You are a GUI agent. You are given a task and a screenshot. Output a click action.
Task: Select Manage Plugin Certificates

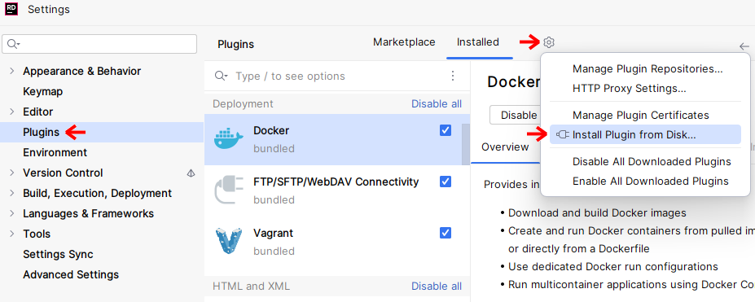point(641,116)
